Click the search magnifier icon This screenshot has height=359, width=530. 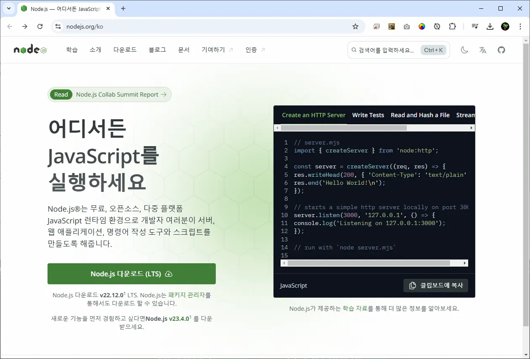point(354,50)
